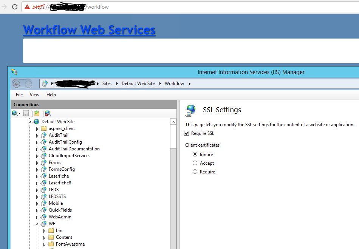Image resolution: width=359 pixels, height=249 pixels.
Task: Expand the Laserfiche8 node
Action: pos(37,183)
